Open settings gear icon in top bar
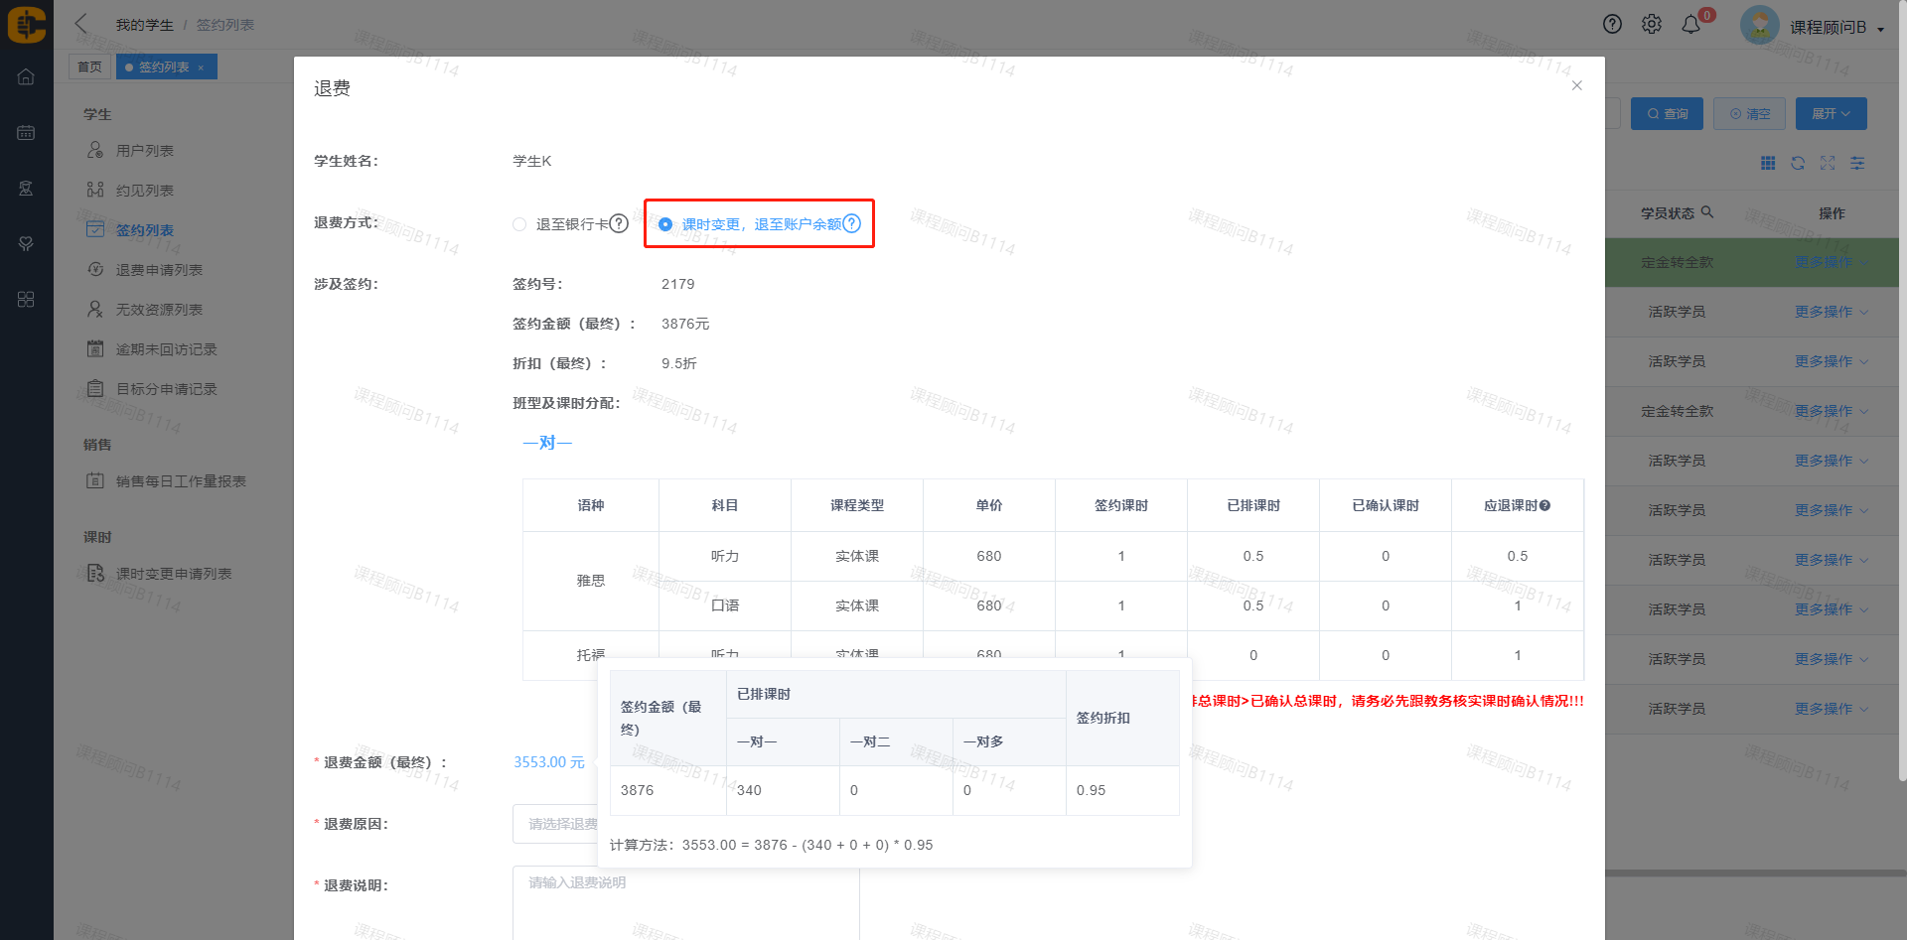The image size is (1907, 940). [x=1652, y=24]
